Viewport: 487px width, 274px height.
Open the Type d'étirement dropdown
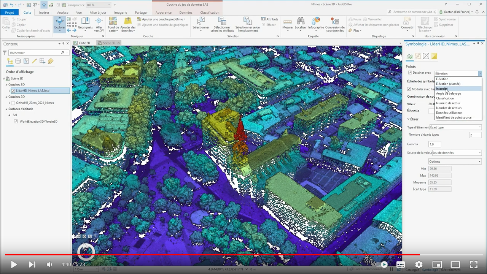point(455,127)
